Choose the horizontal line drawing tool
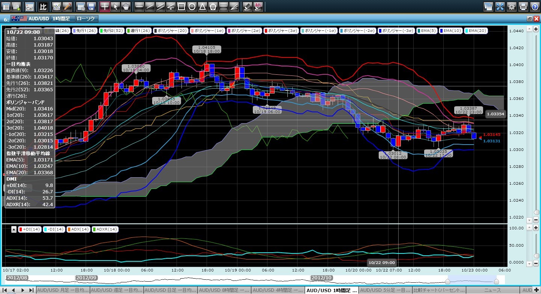Screen dimensions: 541x294 (139, 6)
